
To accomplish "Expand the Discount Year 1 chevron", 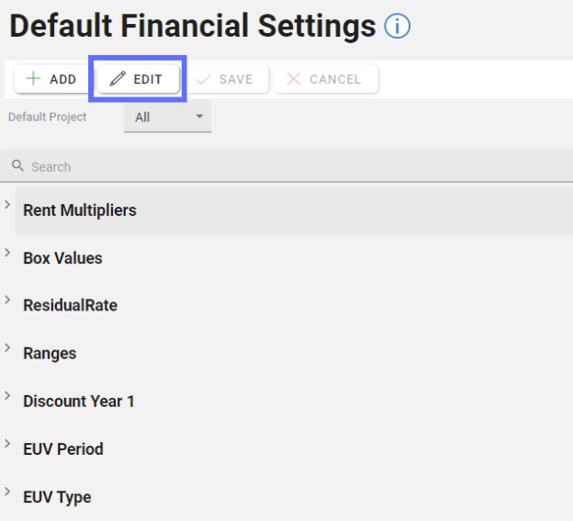I will pyautogui.click(x=7, y=395).
